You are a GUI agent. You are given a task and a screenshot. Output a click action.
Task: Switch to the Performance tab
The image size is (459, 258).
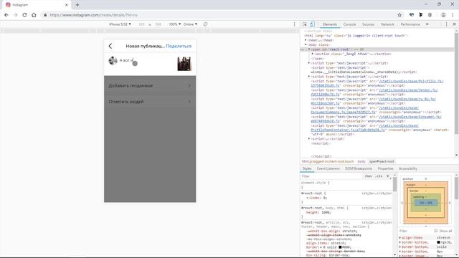[410, 24]
